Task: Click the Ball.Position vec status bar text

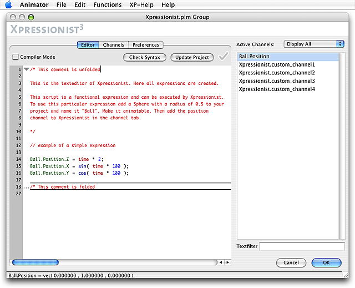Action: tap(72, 276)
